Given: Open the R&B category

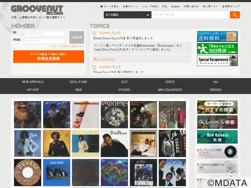Looking at the screenshot, I should coord(78,90).
